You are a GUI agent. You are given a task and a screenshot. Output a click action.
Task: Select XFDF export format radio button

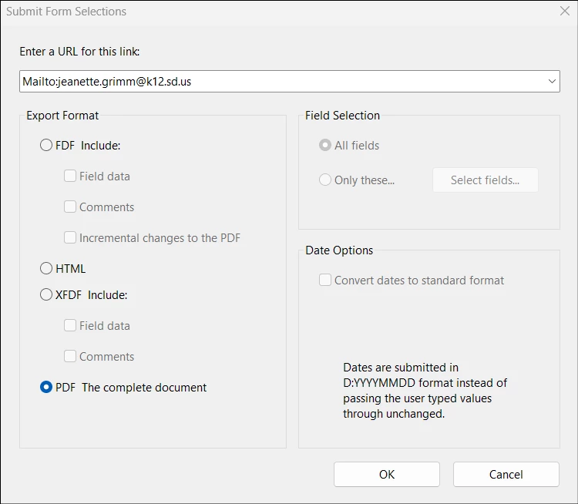pyautogui.click(x=46, y=294)
